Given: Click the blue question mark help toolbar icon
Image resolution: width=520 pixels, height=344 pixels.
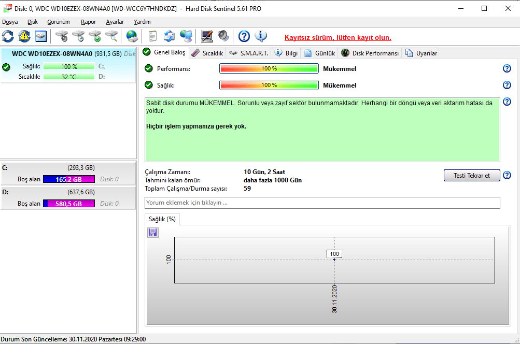Looking at the screenshot, I should click(244, 36).
